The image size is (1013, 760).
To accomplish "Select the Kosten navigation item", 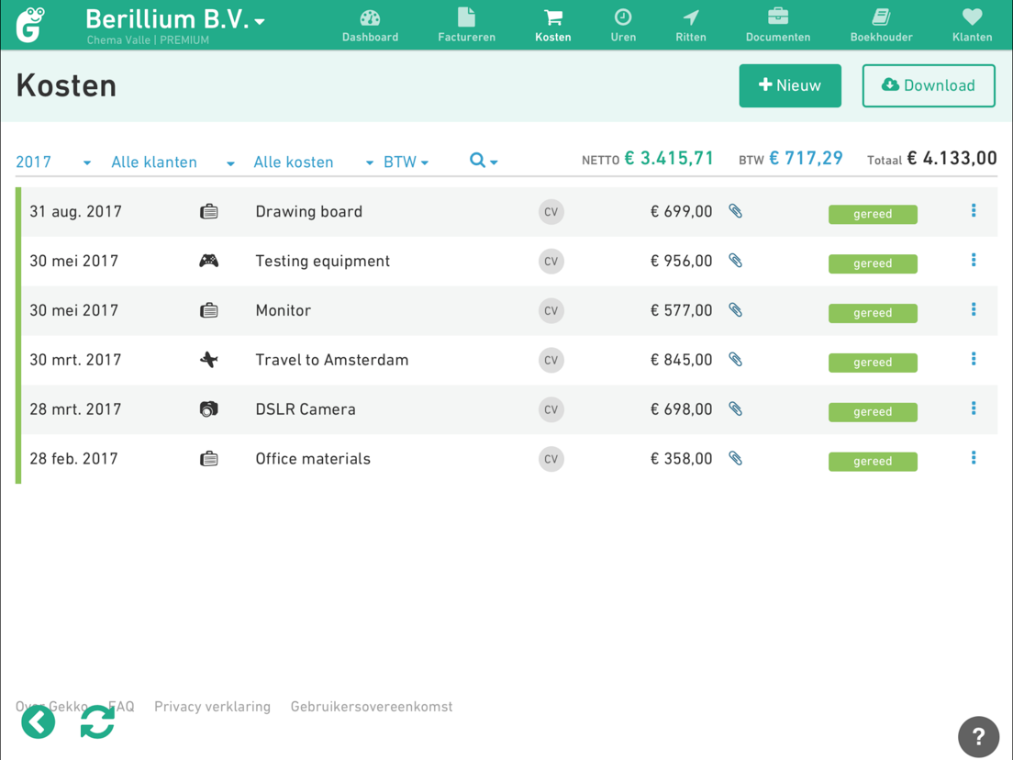I will point(553,26).
